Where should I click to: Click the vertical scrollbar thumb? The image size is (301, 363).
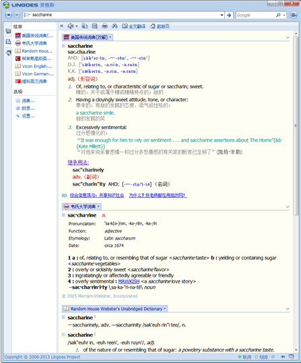[296, 125]
